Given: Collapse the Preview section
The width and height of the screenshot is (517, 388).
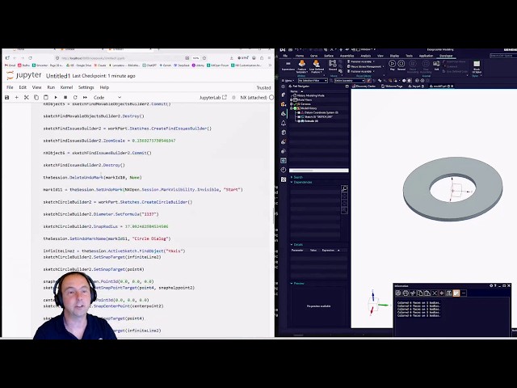Looking at the screenshot, I should [292, 284].
